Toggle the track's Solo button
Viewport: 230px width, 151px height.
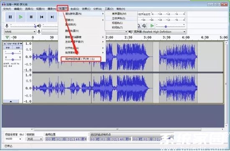[x=18, y=48]
